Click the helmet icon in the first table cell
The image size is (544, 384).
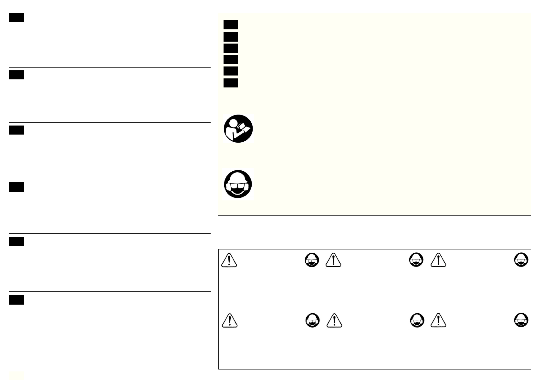click(x=312, y=259)
